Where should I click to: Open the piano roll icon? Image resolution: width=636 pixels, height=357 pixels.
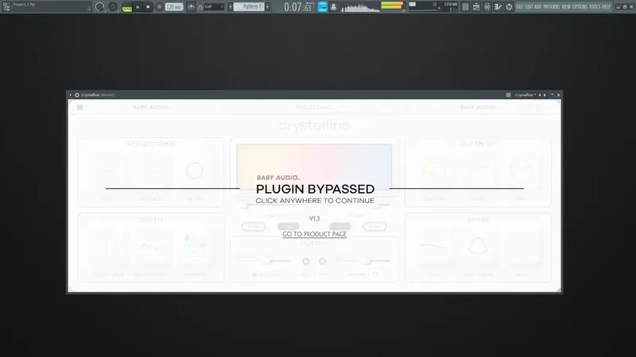coord(476,7)
